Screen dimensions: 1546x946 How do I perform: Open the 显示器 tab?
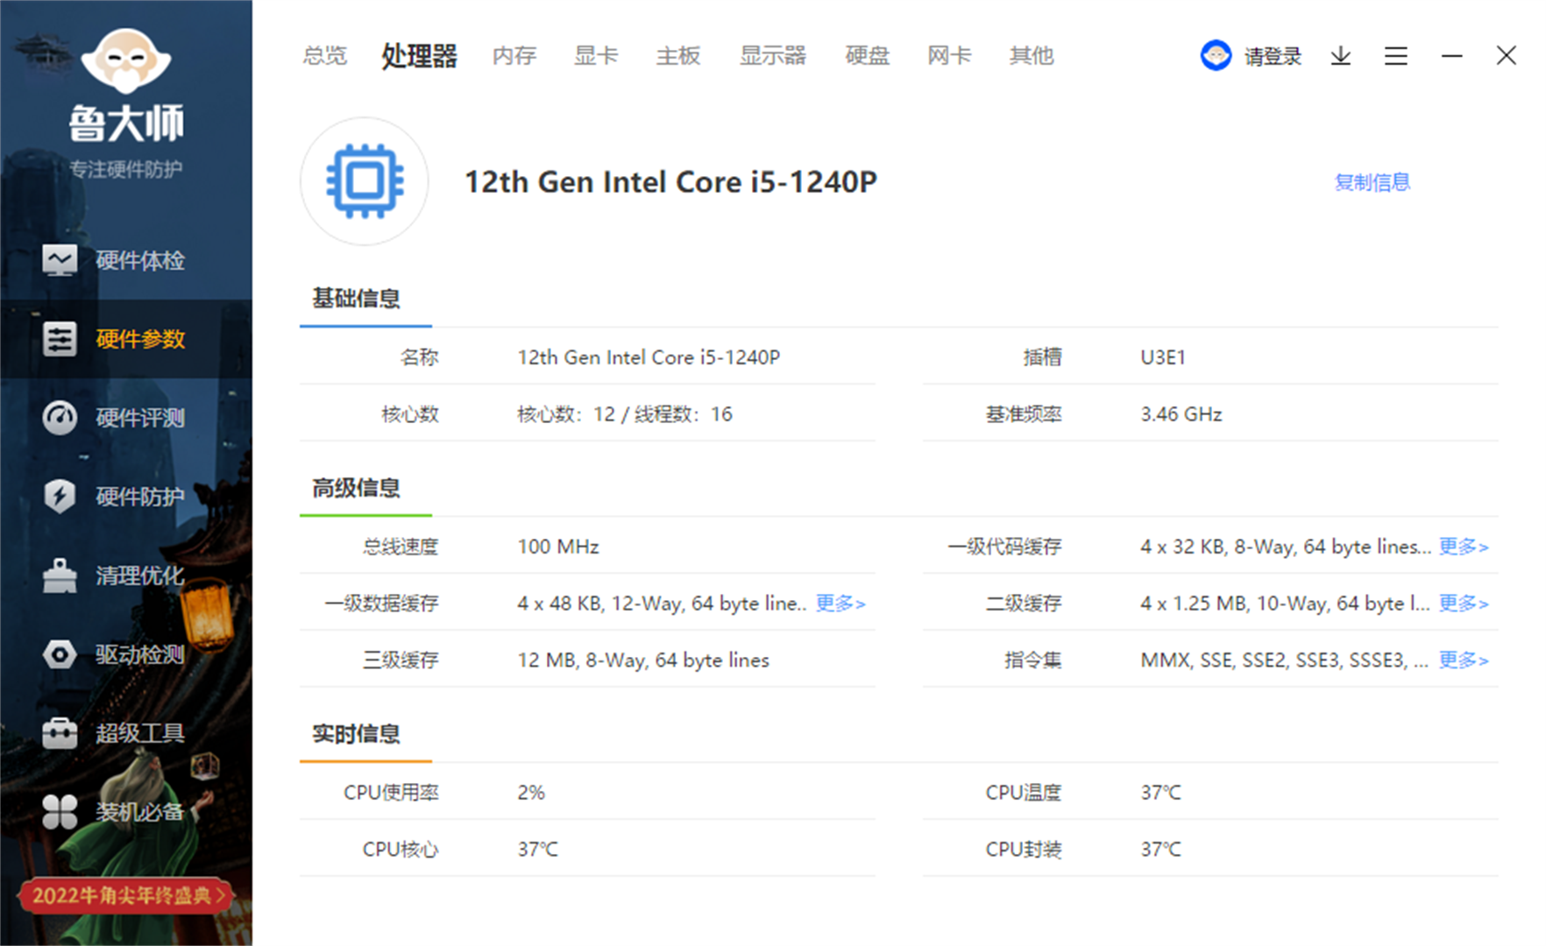tap(773, 56)
